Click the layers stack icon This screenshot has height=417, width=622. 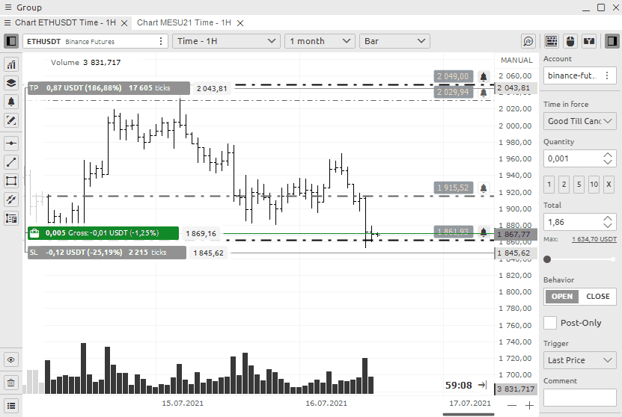11,83
